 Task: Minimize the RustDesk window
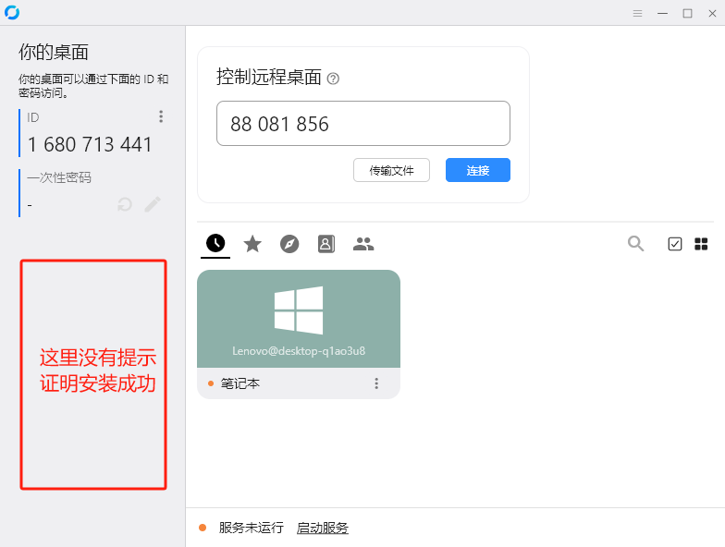(662, 13)
